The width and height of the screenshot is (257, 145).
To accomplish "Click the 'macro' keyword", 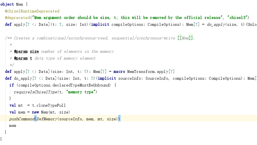I will (119, 72).
